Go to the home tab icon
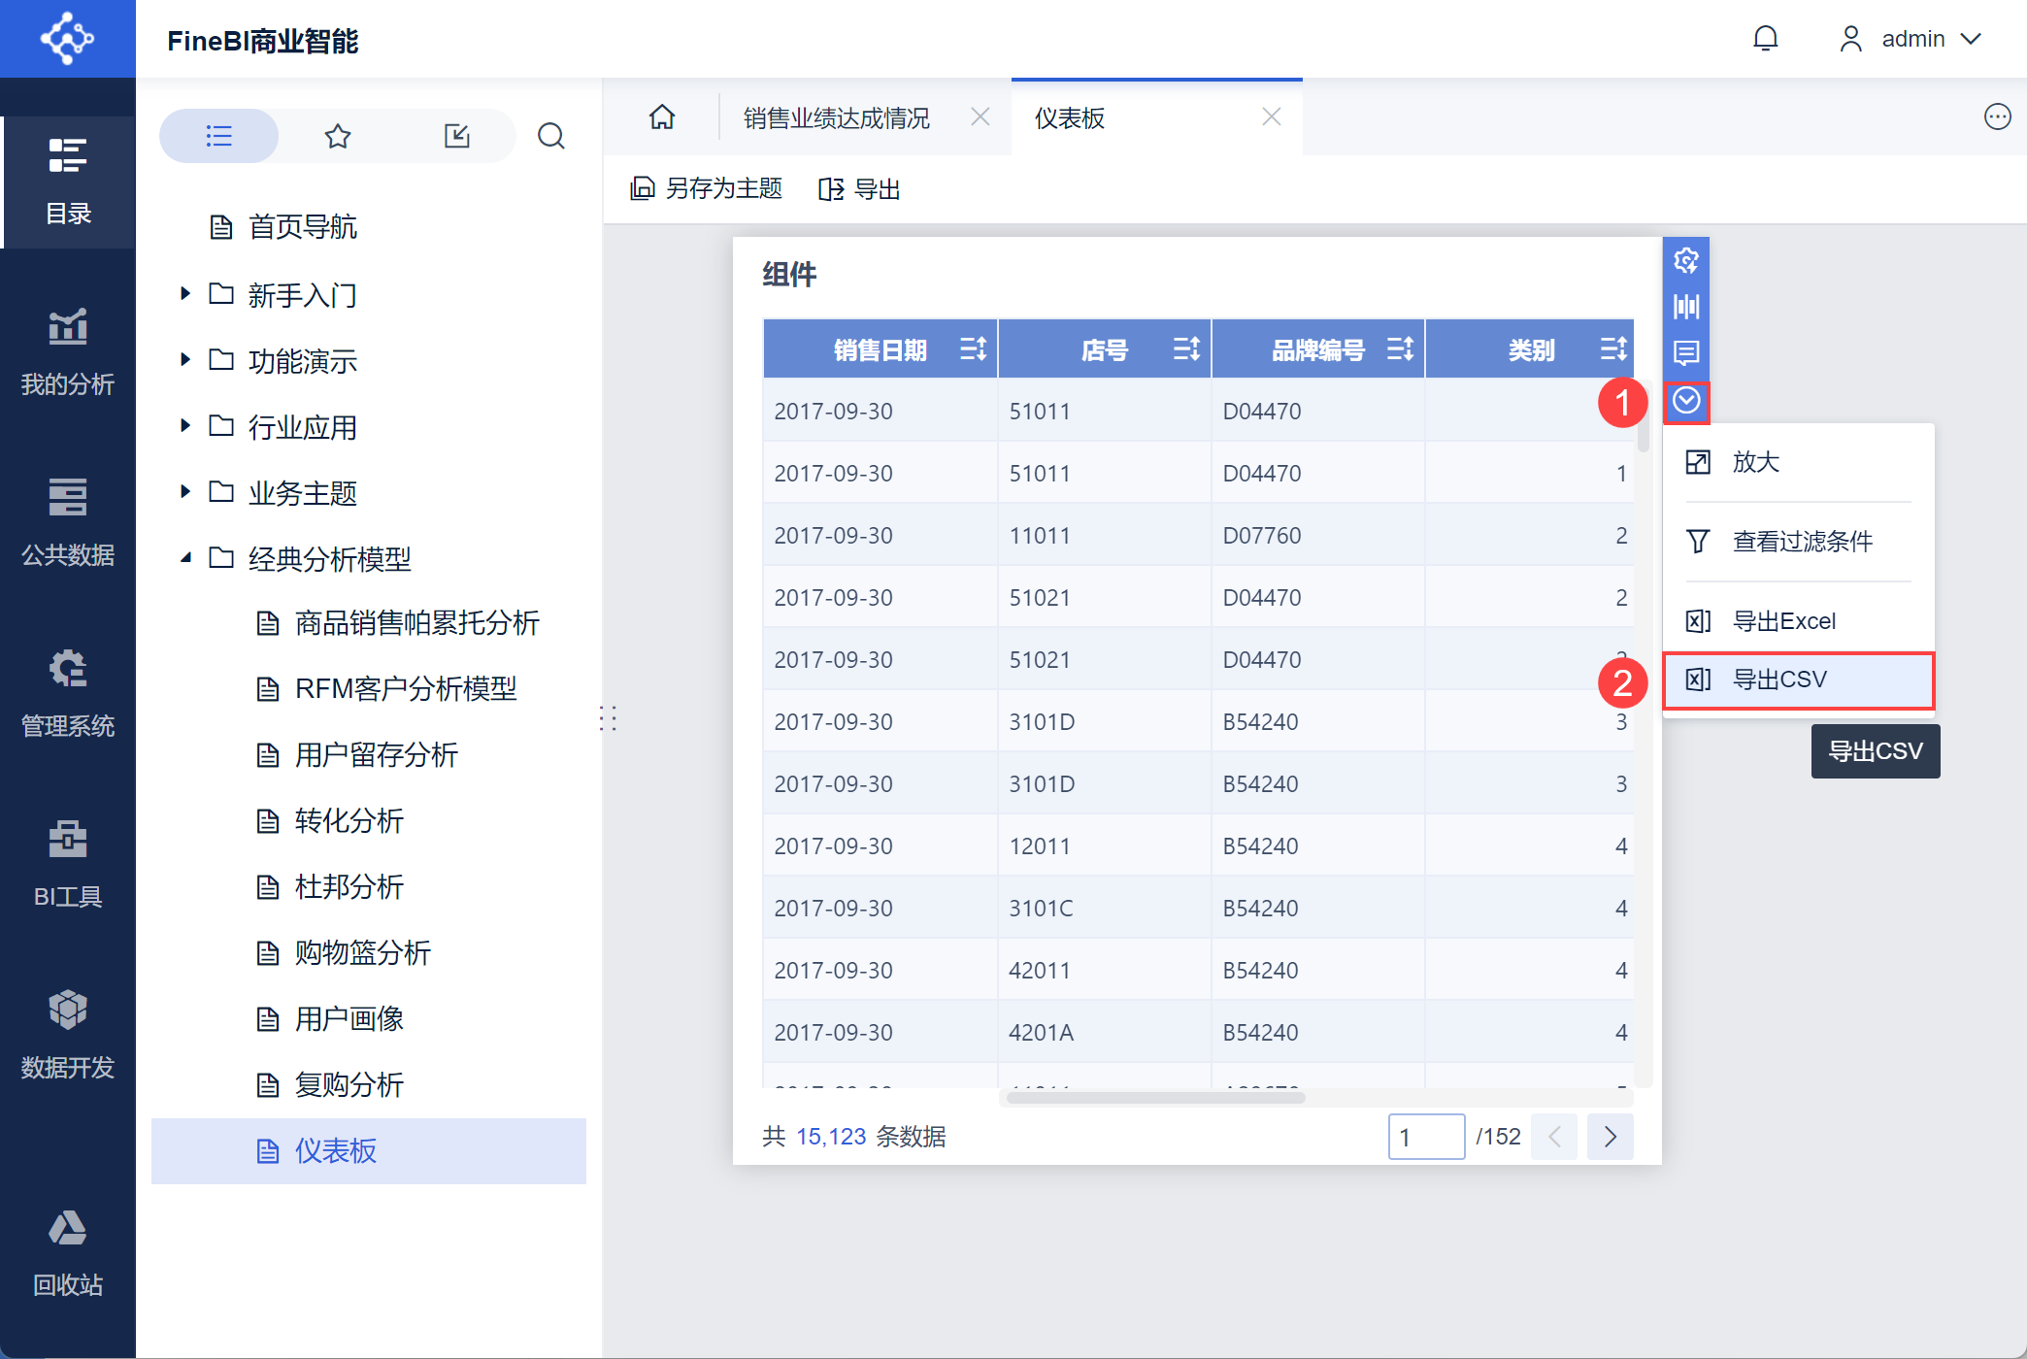2027x1359 pixels. pyautogui.click(x=662, y=117)
